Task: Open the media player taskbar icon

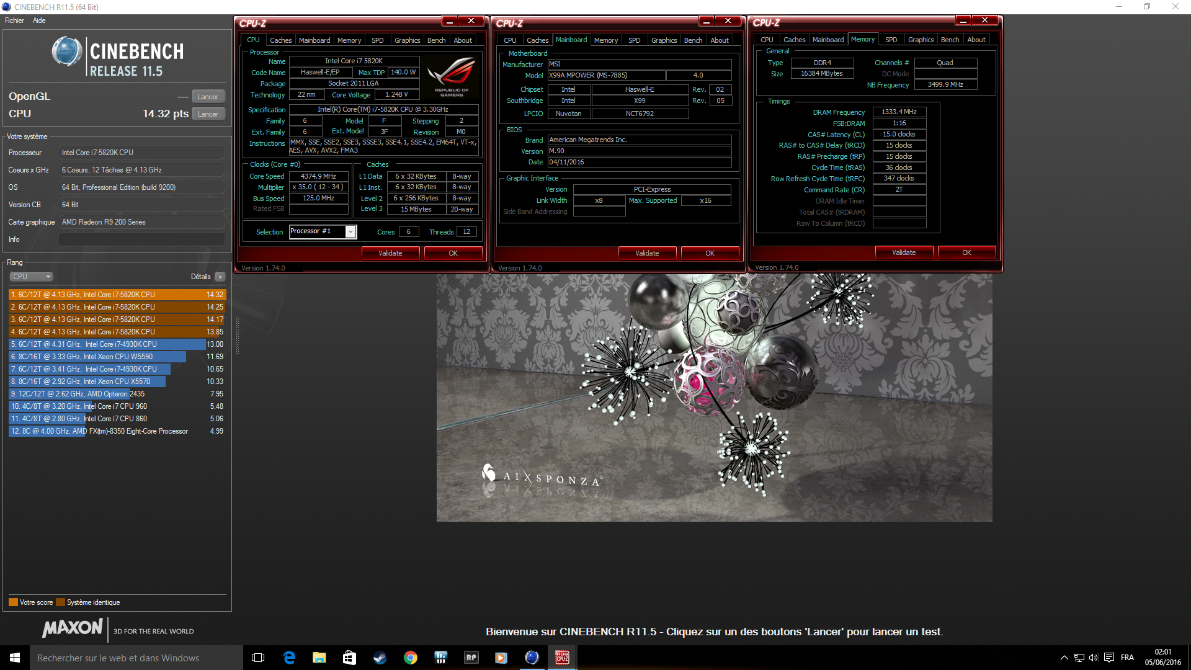Action: coord(501,658)
